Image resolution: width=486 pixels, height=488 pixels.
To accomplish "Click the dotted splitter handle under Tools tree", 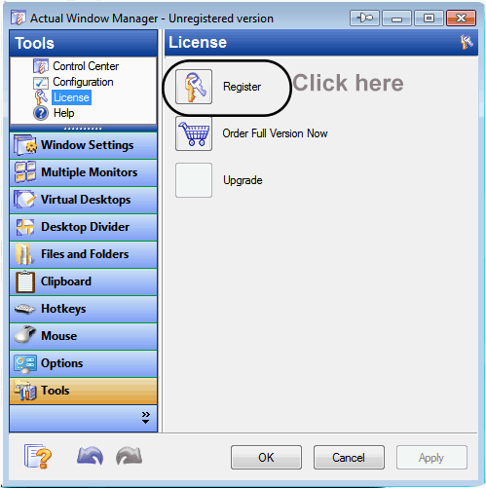I will tap(83, 129).
